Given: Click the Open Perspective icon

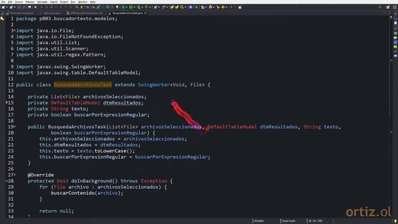Looking at the screenshot, I should (x=388, y=7).
